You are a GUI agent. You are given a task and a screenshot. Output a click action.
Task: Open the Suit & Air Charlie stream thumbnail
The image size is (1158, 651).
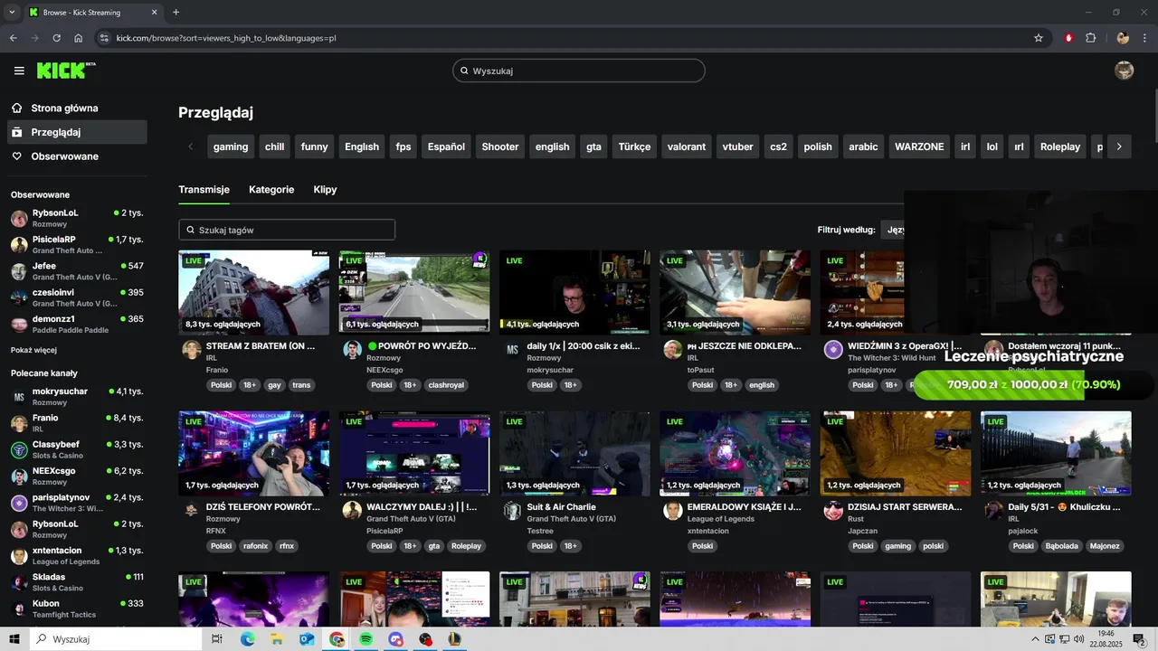pyautogui.click(x=574, y=453)
